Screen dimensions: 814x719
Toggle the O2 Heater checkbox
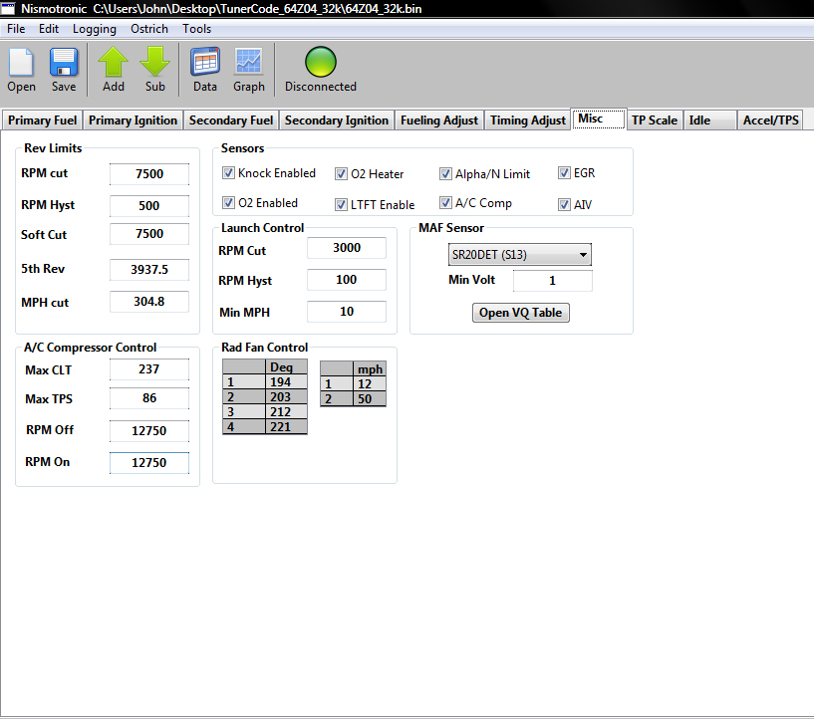pyautogui.click(x=342, y=174)
